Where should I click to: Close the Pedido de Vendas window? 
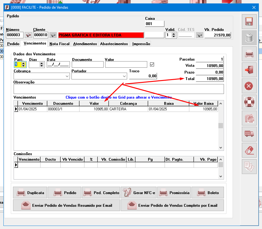[x=254, y=7]
